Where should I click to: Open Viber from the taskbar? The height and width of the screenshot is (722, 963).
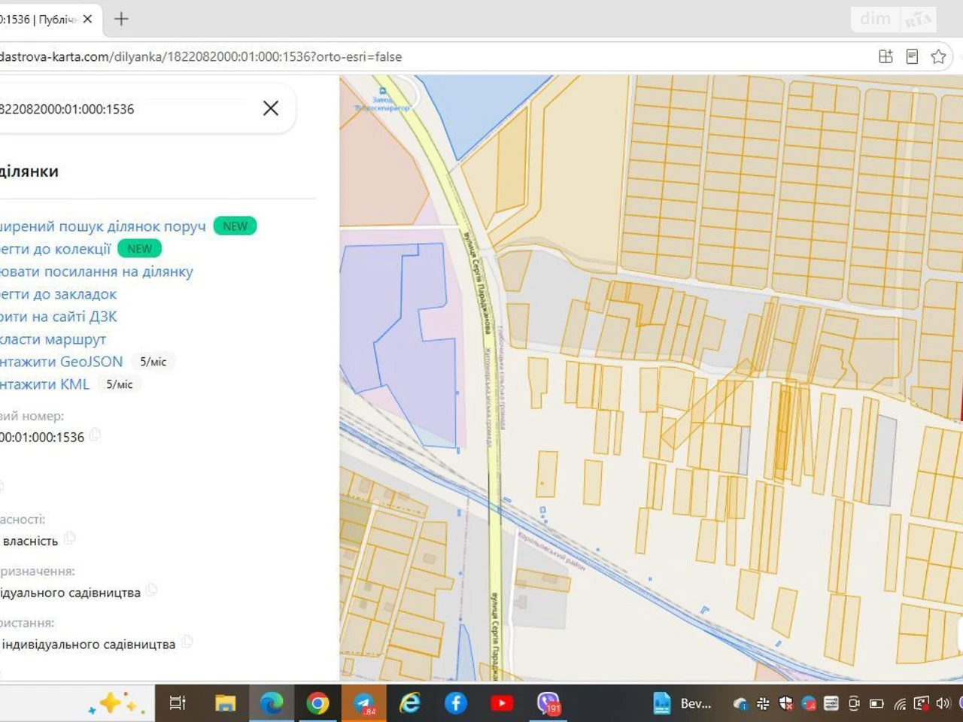click(548, 703)
